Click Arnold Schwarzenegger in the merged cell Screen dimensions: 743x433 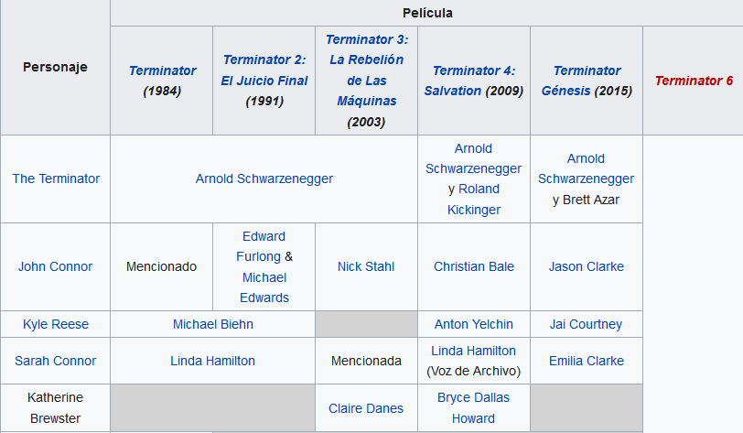pos(264,179)
